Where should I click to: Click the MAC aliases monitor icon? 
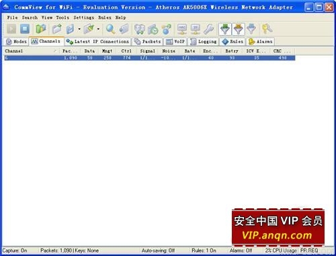[x=182, y=29]
